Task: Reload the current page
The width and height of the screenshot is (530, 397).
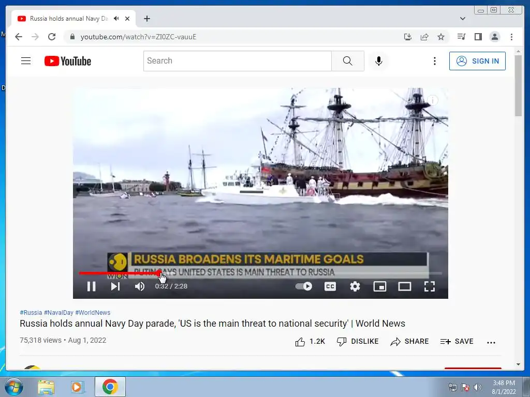Action: pyautogui.click(x=52, y=37)
